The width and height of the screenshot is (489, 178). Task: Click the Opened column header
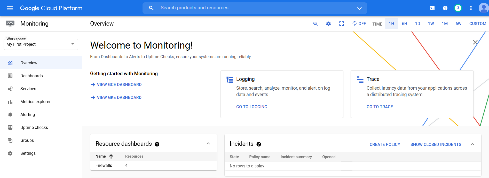tap(329, 157)
